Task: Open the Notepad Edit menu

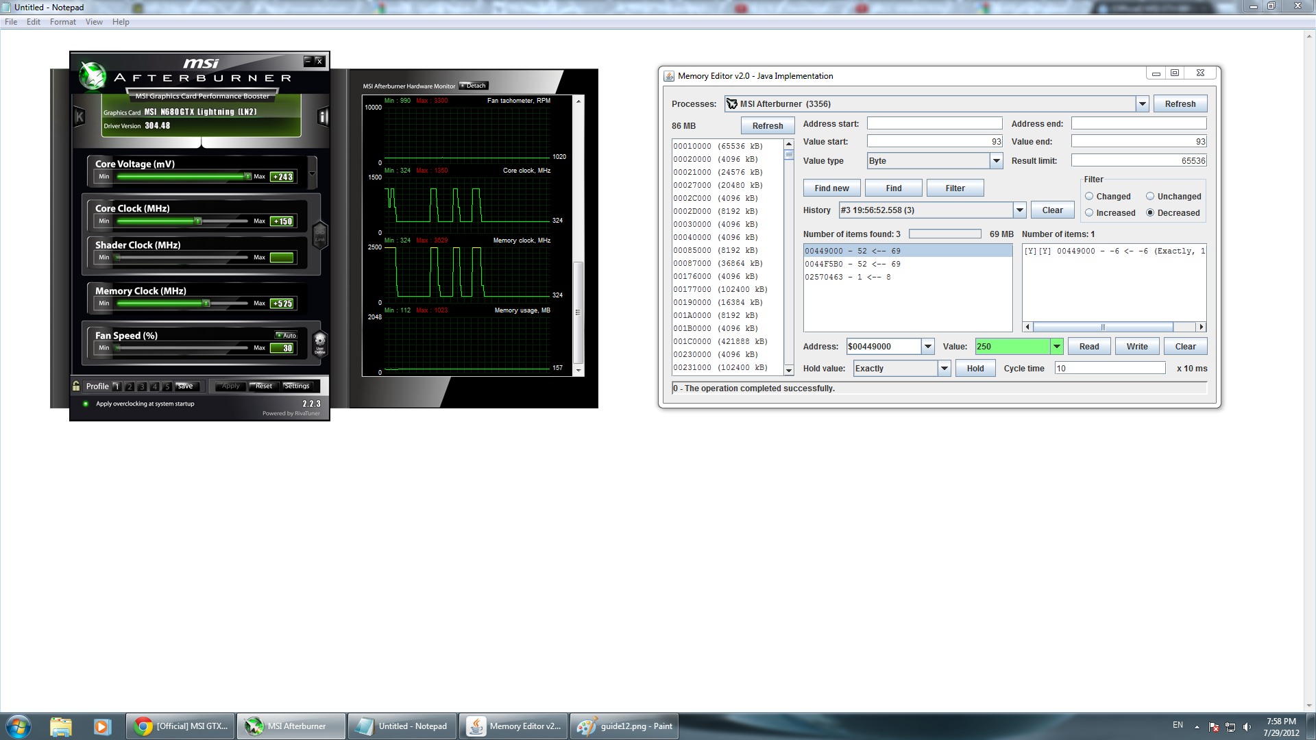Action: tap(34, 22)
